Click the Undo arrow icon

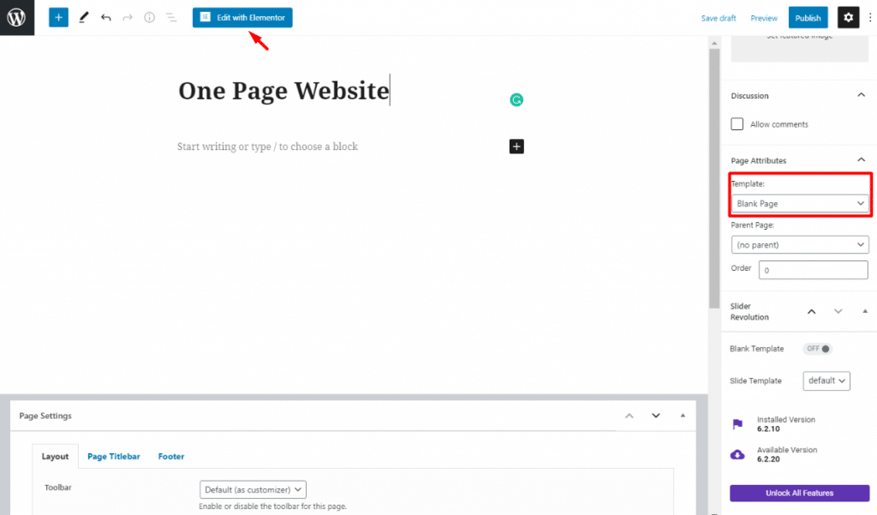tap(106, 17)
